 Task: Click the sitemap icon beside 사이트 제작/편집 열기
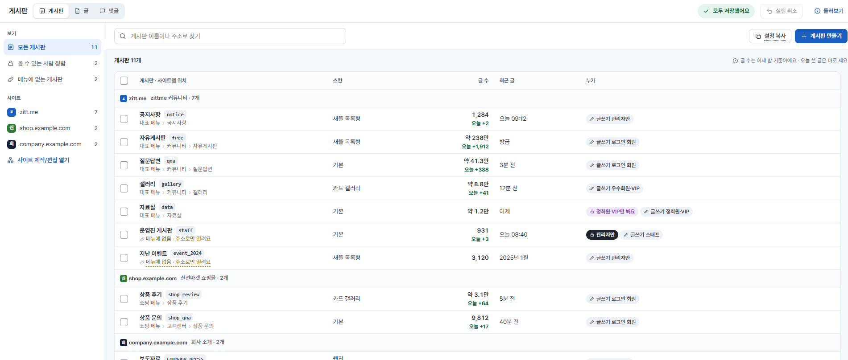tap(11, 160)
